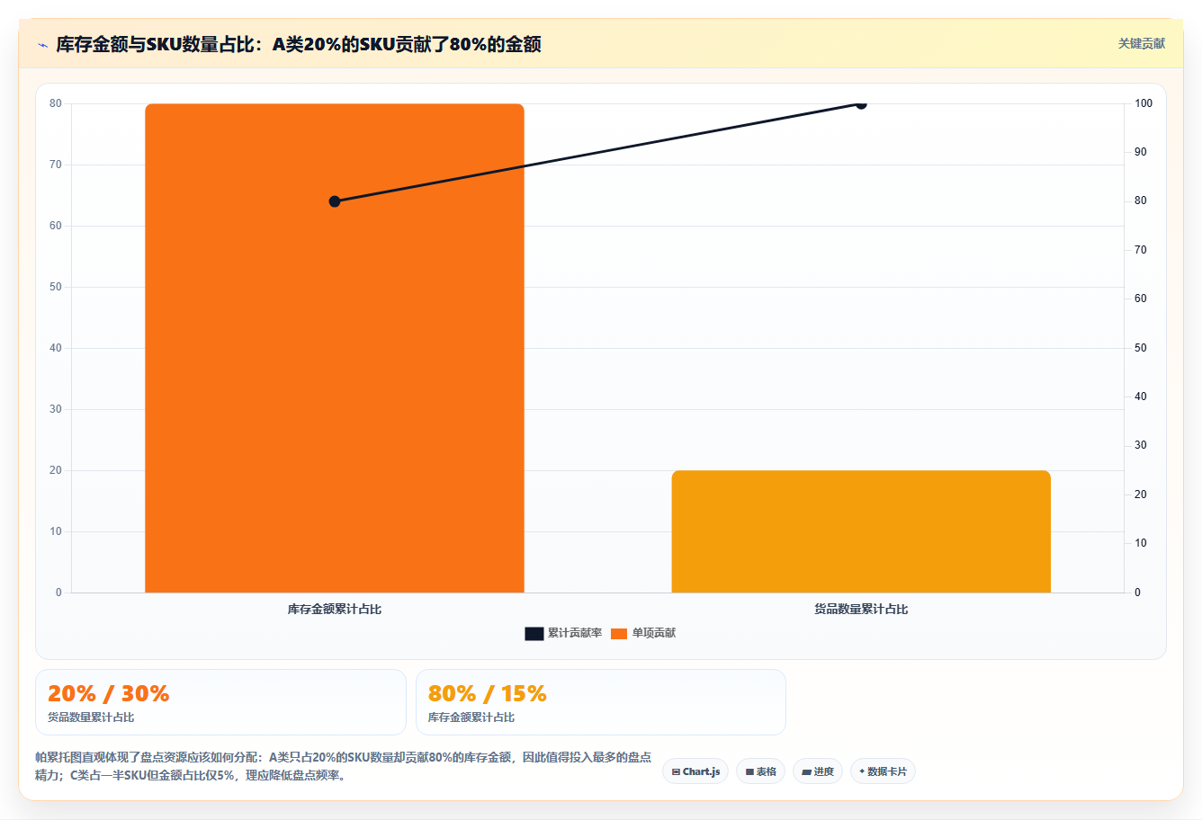Click the 单项贡献 legend label

(x=654, y=633)
